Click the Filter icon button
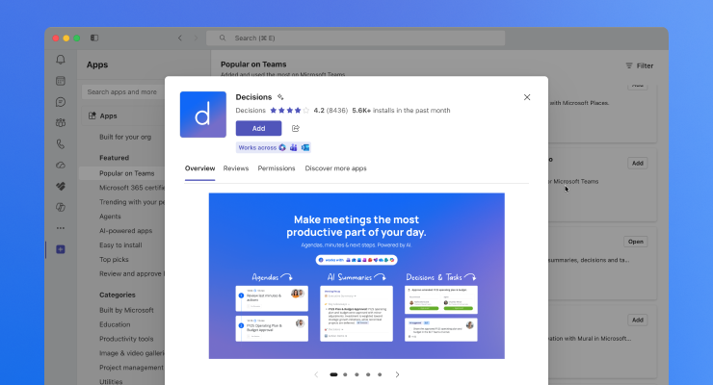This screenshot has height=385, width=713. 640,65
